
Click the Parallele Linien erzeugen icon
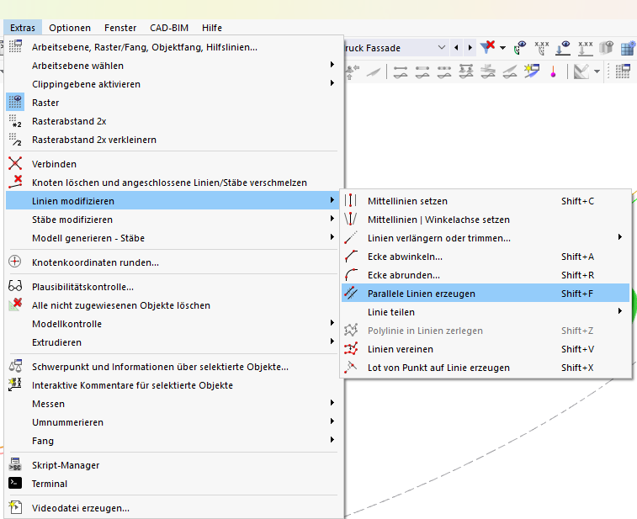click(350, 294)
